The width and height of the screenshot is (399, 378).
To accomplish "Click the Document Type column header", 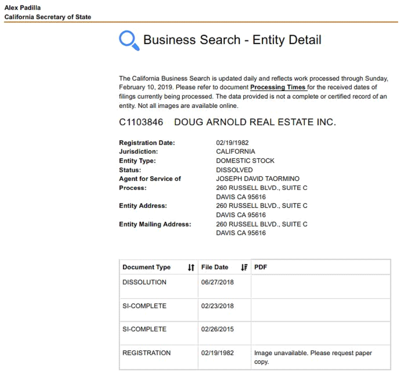I will click(146, 267).
